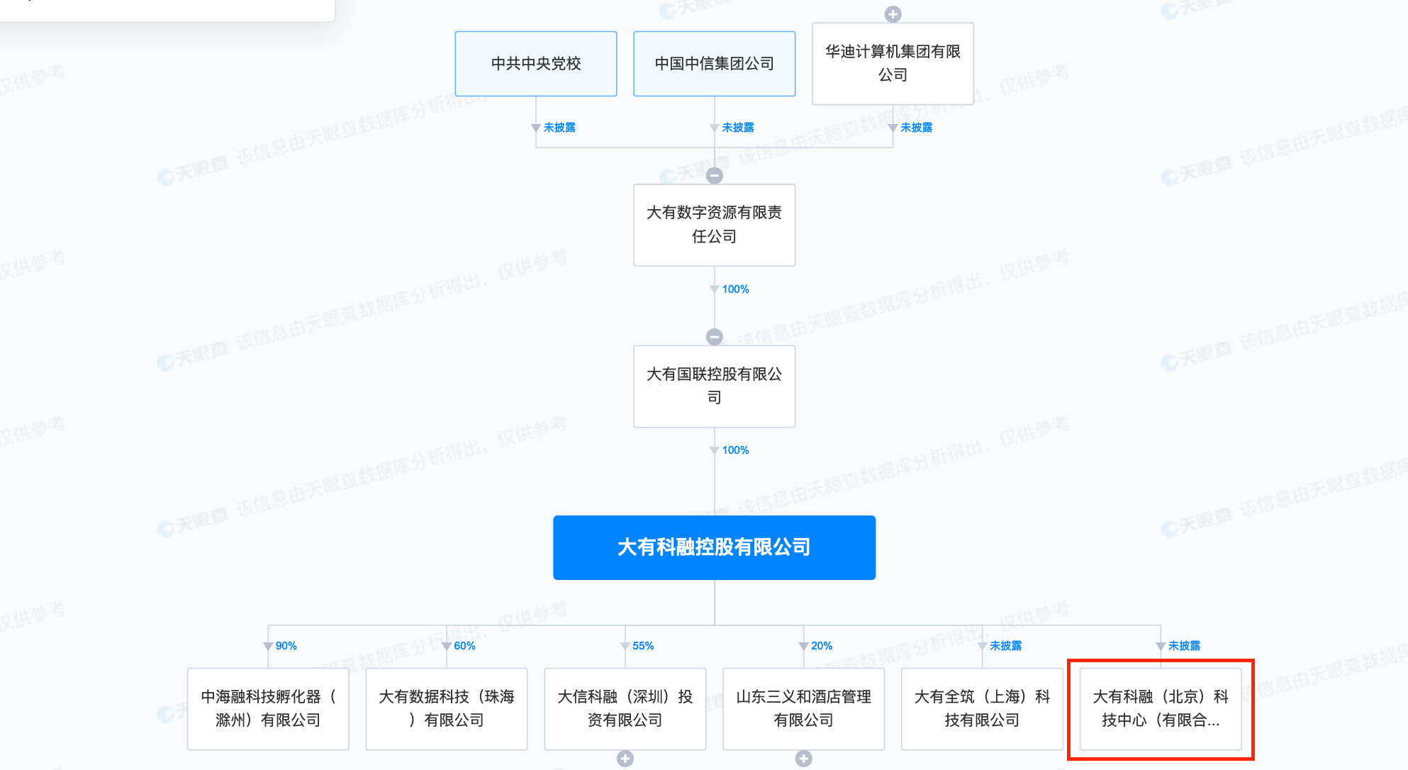The image size is (1408, 770).
Task: Collapse the 大有国联控股有限公司 node shareholders
Action: point(714,337)
